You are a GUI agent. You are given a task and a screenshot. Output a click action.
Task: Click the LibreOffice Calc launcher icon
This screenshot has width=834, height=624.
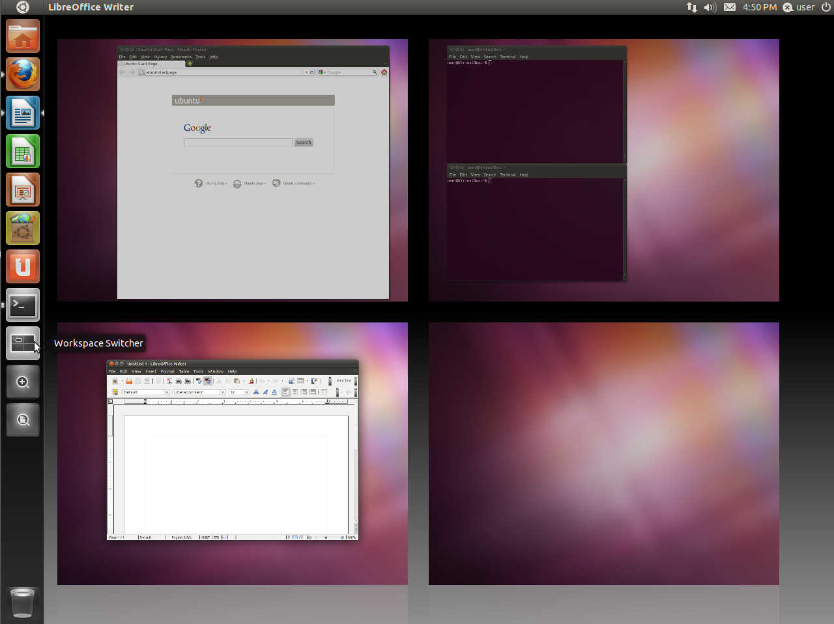tap(23, 152)
